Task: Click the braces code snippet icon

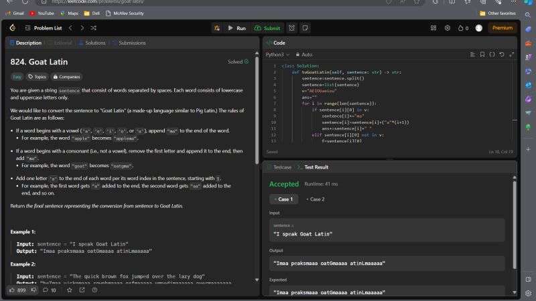Action: (492, 55)
